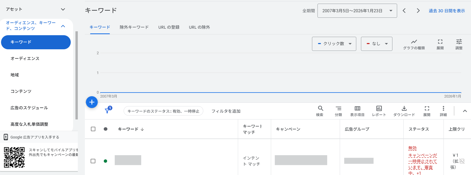471x175 pixels.
Task: Open the date range dropdown
Action: [x=357, y=11]
